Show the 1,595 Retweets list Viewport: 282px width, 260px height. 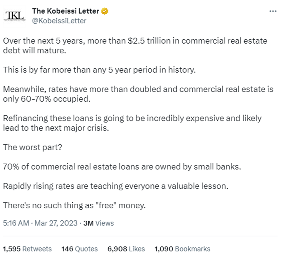click(x=27, y=249)
